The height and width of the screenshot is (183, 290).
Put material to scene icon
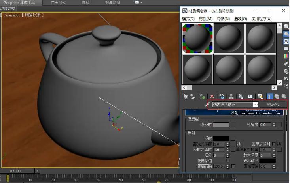click(x=193, y=96)
